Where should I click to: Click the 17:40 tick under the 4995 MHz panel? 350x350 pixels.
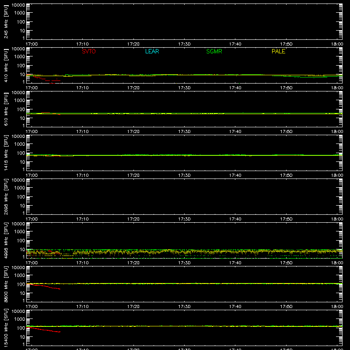point(235,263)
